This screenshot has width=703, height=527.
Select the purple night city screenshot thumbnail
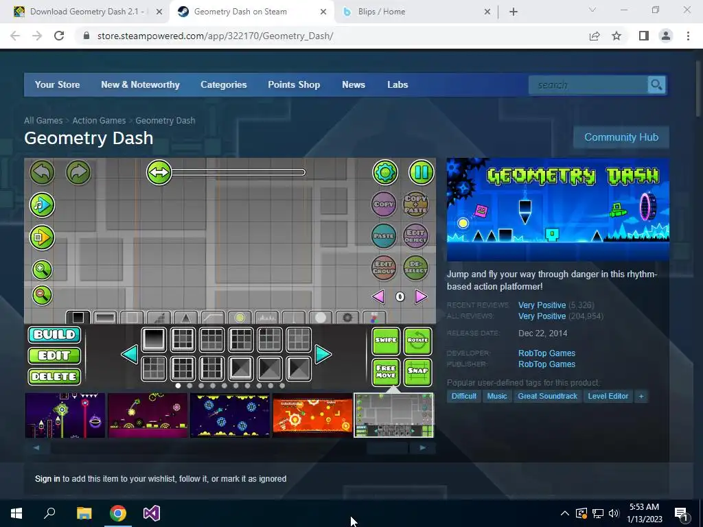65,415
